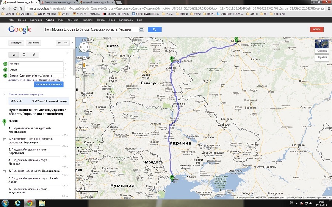Image resolution: width=332 pixels, height=207 pixels.
Task: Click the blue search magnifier button
Action: [x=154, y=29]
